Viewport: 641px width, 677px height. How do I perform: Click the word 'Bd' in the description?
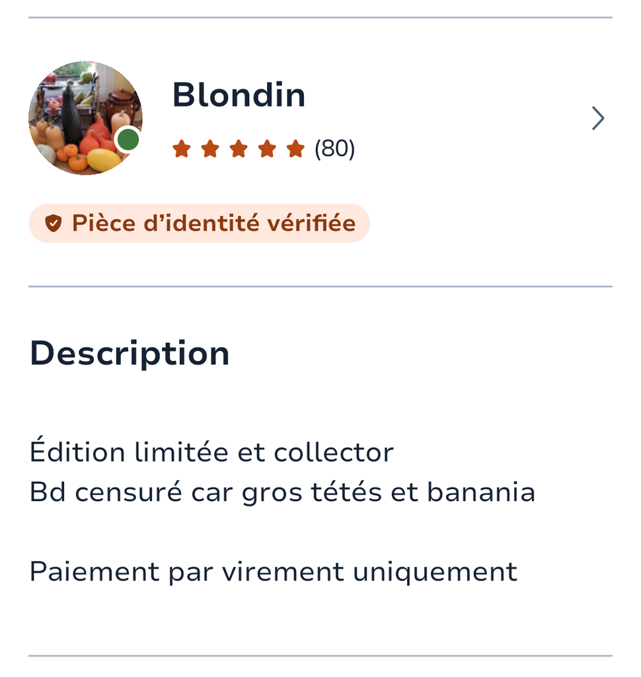point(48,493)
